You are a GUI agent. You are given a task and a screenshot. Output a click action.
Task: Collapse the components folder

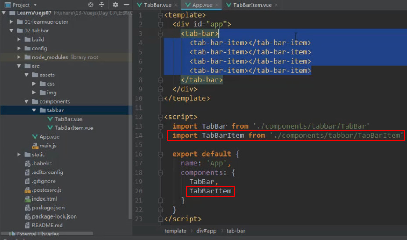coord(26,101)
